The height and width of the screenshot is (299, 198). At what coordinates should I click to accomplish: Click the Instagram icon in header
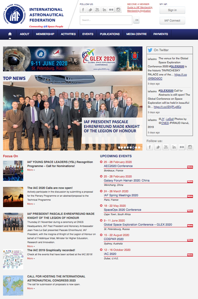118,10
